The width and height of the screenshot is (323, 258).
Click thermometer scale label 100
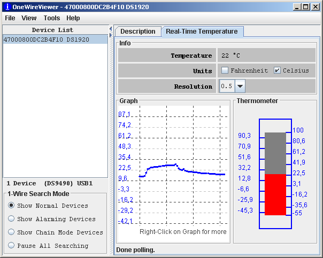pos(298,130)
